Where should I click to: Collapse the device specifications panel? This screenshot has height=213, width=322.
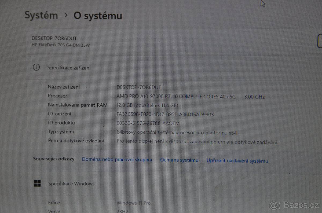(69, 68)
